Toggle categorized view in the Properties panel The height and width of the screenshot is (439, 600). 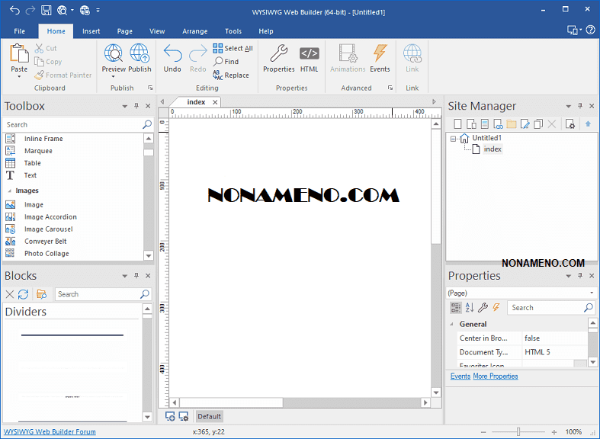point(456,308)
